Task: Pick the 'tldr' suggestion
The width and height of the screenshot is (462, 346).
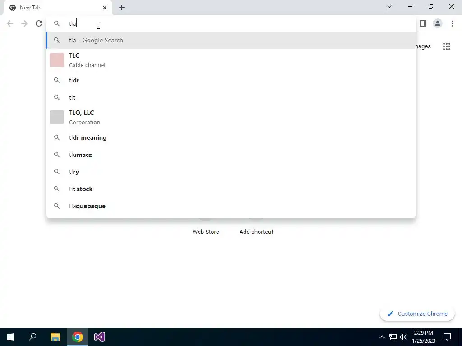Action: pyautogui.click(x=231, y=80)
